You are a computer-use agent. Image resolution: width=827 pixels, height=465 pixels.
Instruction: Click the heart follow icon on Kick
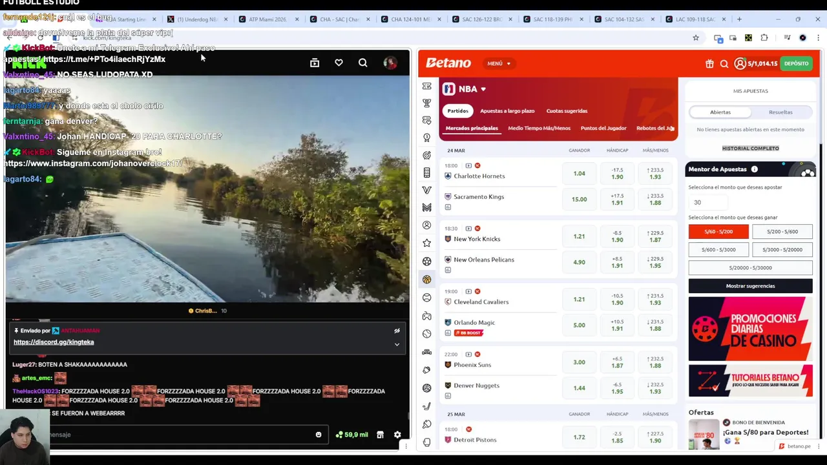(x=339, y=63)
